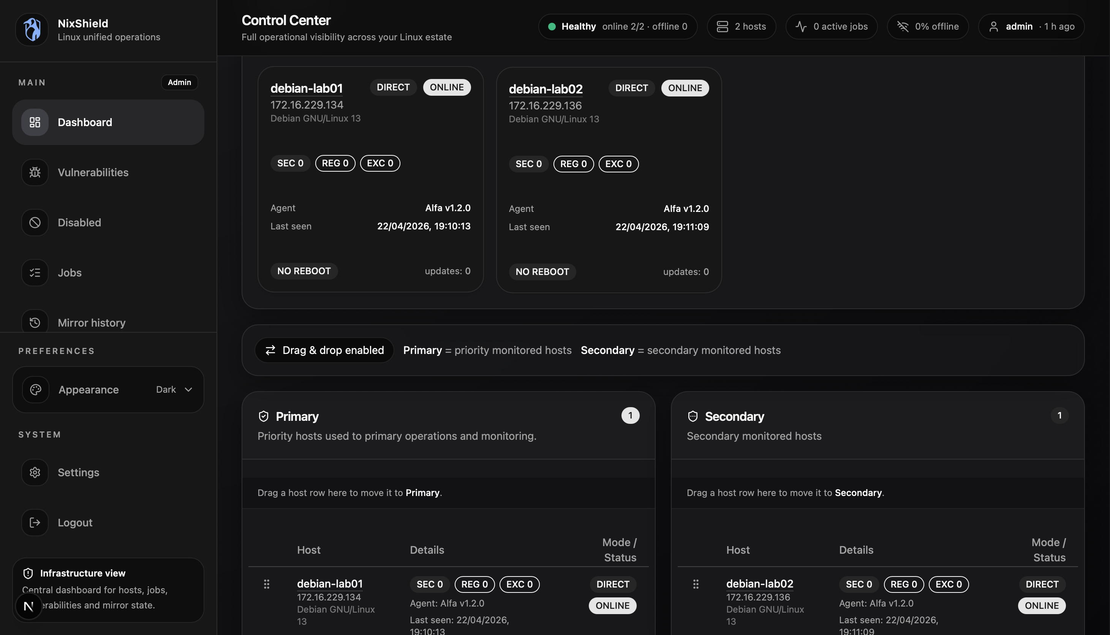Click ONLINE badge in Primary table row
Viewport: 1110px width, 635px height.
point(612,606)
